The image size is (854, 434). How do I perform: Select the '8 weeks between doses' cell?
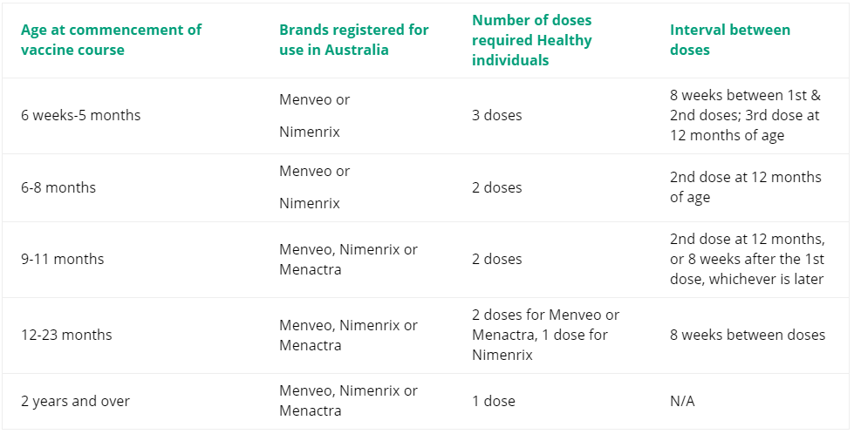(748, 335)
